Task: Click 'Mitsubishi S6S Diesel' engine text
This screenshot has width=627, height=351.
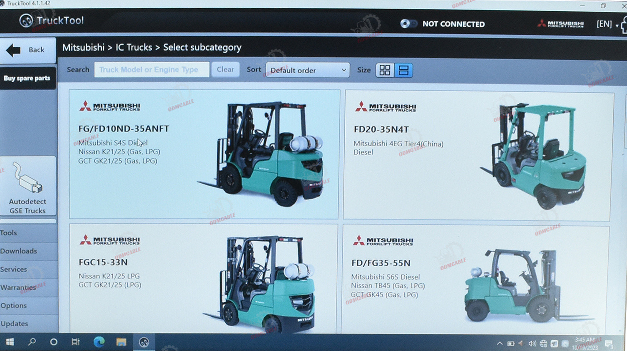Action: [385, 277]
